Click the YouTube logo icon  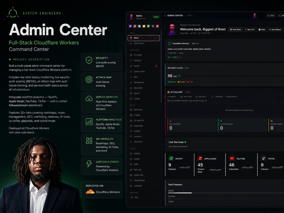tap(232, 158)
